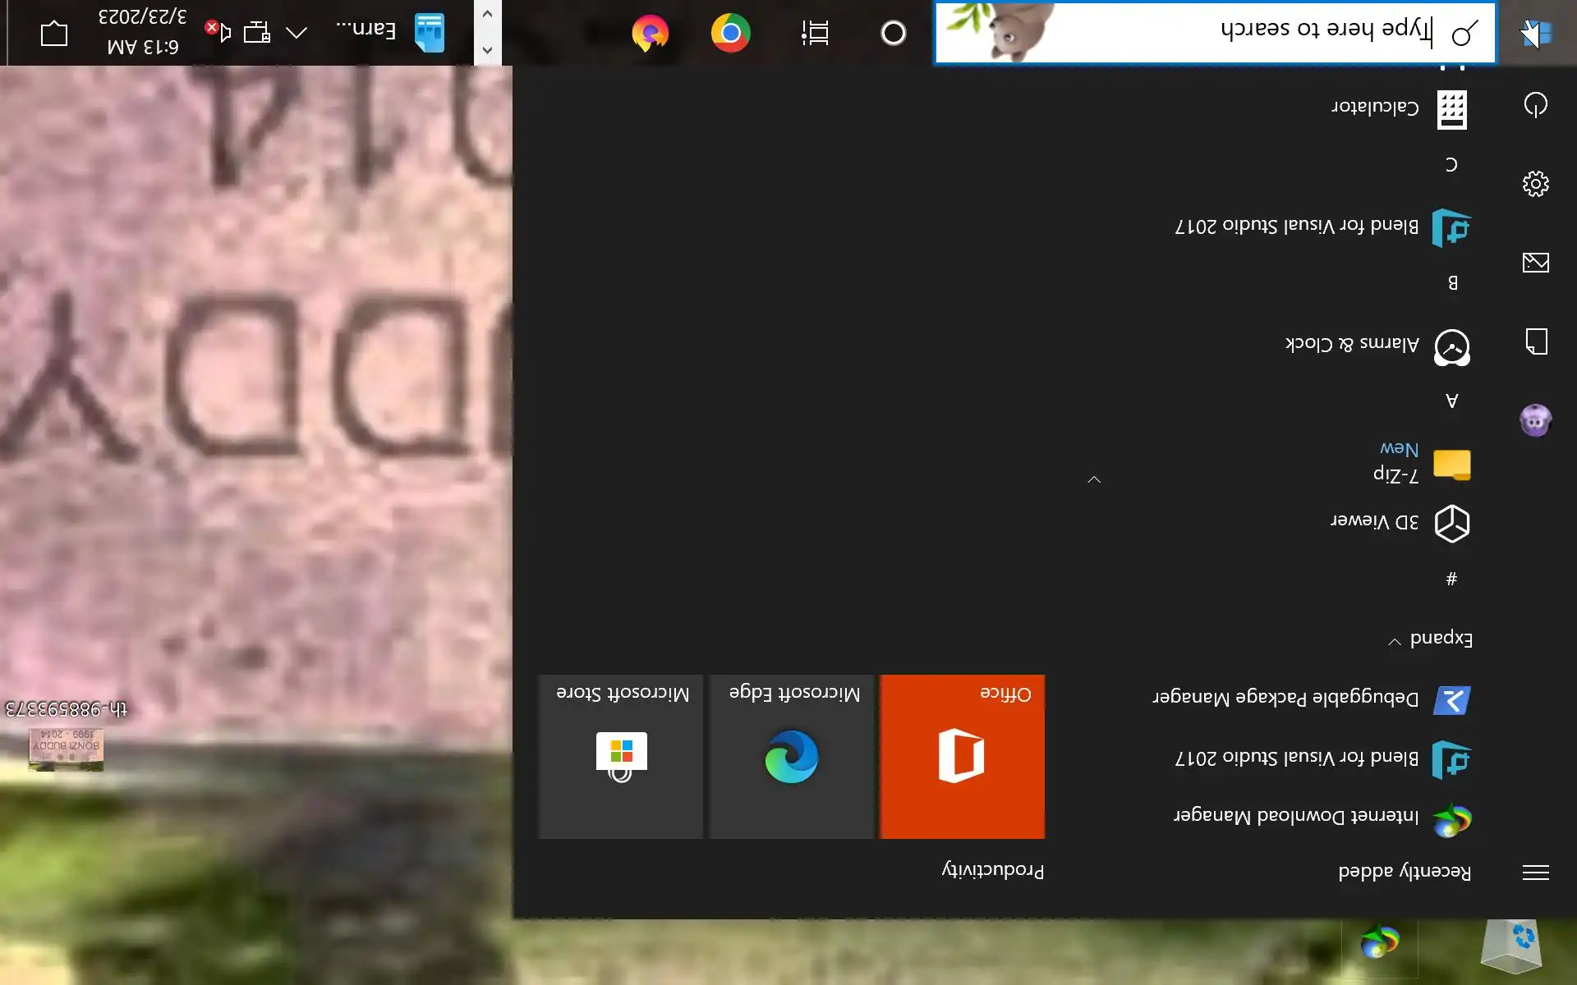Open the Microsoft Store tile
Viewport: 1577px width, 985px height.
(x=621, y=756)
